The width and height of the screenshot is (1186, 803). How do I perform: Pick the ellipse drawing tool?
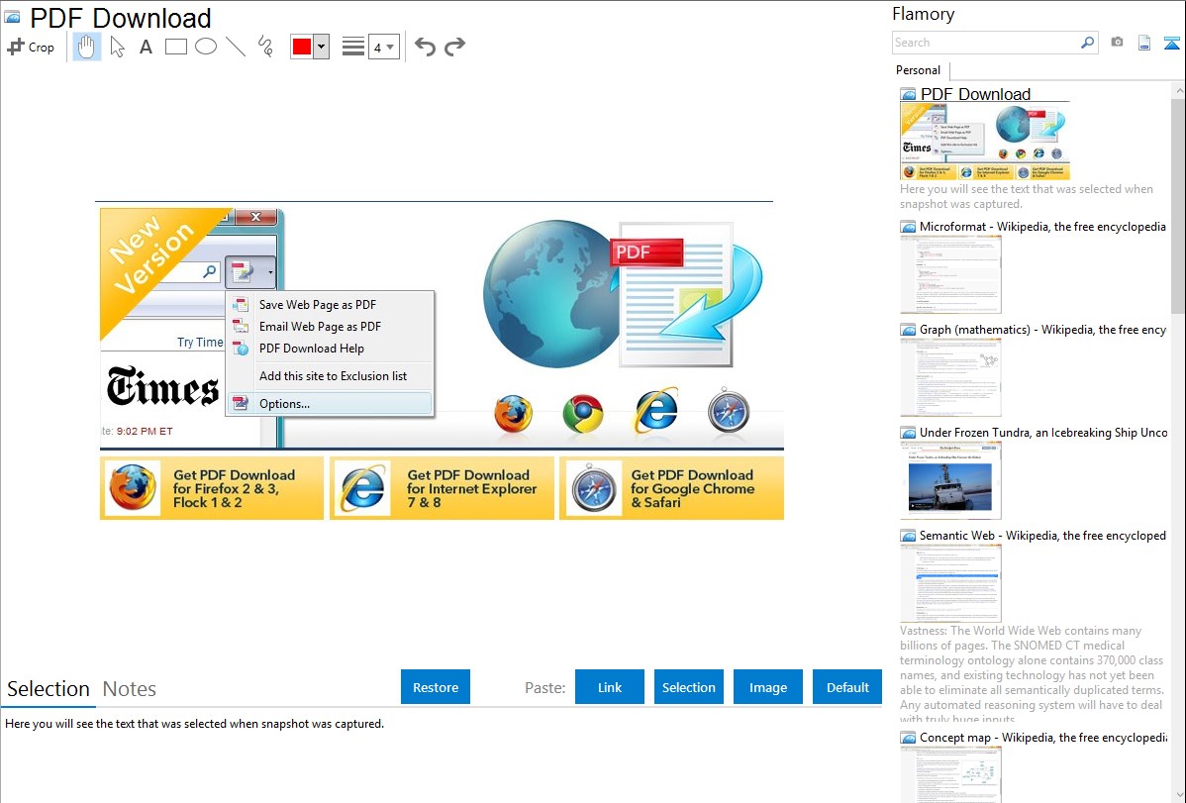tap(206, 47)
